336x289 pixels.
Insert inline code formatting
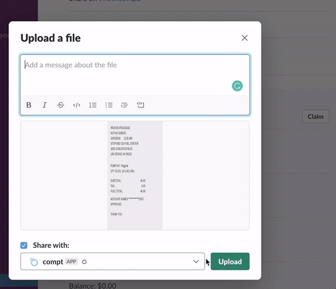tap(77, 105)
